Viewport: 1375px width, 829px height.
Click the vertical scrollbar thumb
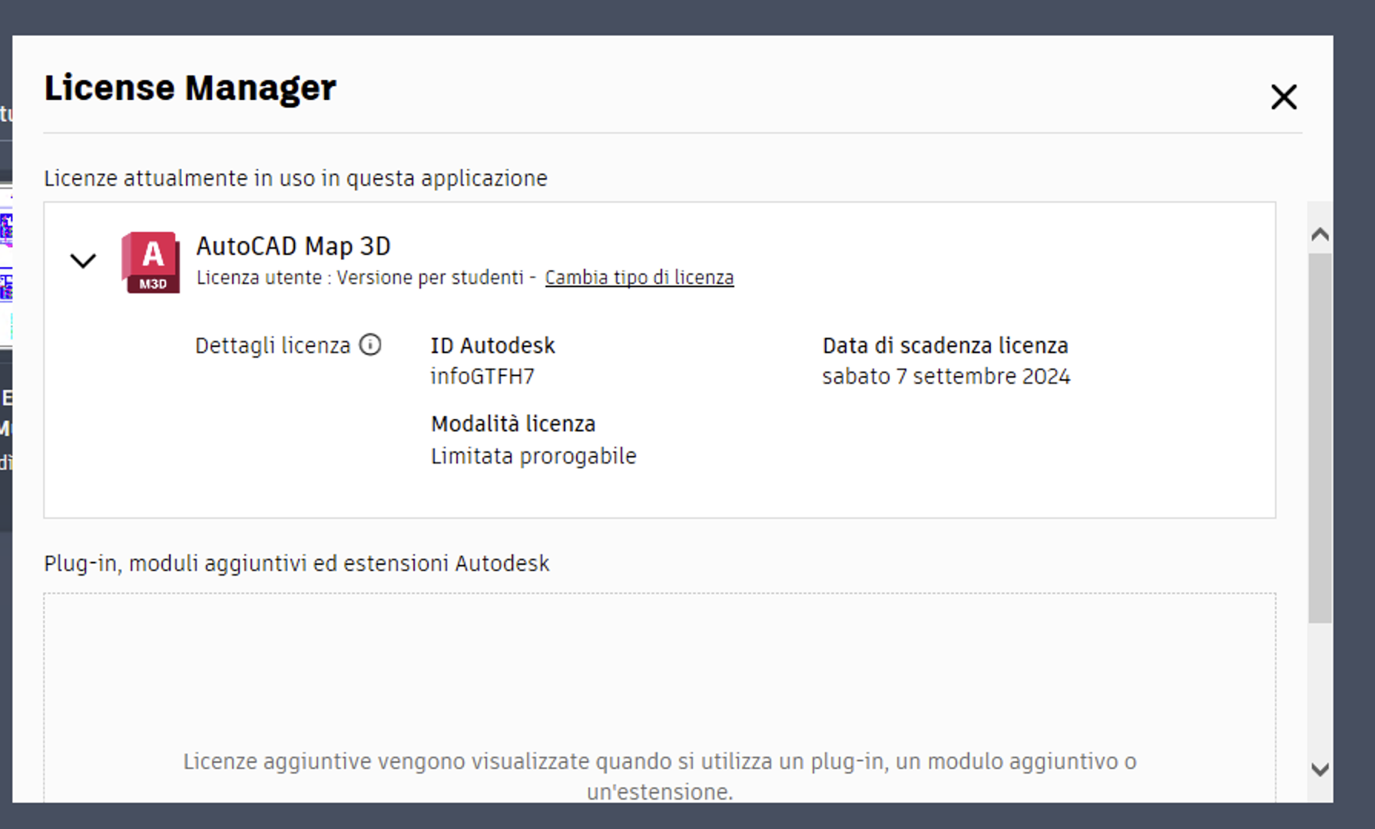click(x=1320, y=438)
